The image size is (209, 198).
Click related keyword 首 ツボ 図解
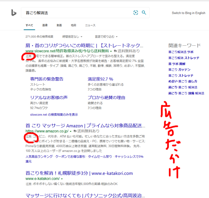[177, 64]
